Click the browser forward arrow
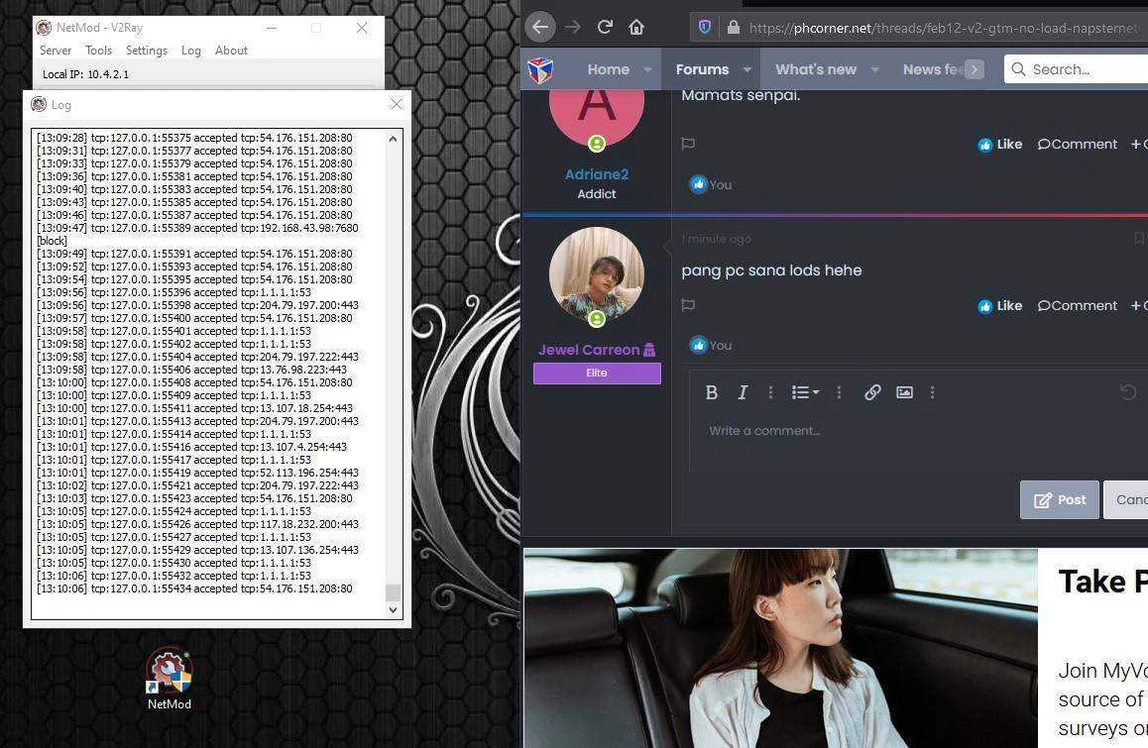This screenshot has width=1148, height=748. (x=573, y=27)
